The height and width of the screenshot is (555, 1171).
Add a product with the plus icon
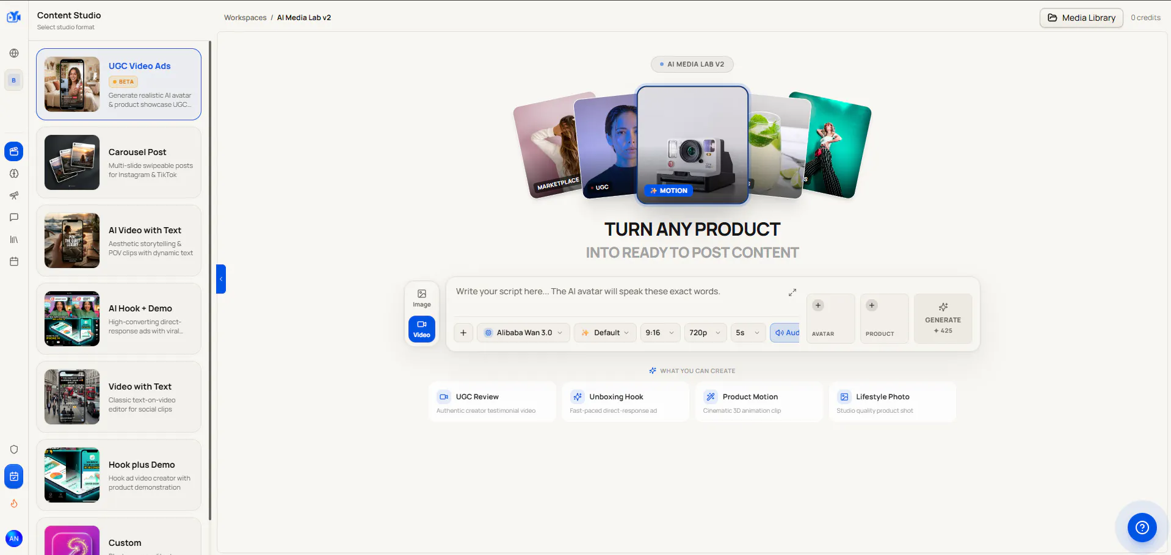[x=872, y=305]
